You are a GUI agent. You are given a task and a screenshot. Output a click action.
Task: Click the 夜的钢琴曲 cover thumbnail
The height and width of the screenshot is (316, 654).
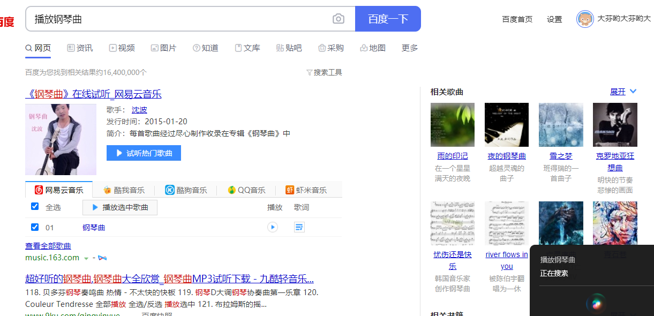coord(507,125)
